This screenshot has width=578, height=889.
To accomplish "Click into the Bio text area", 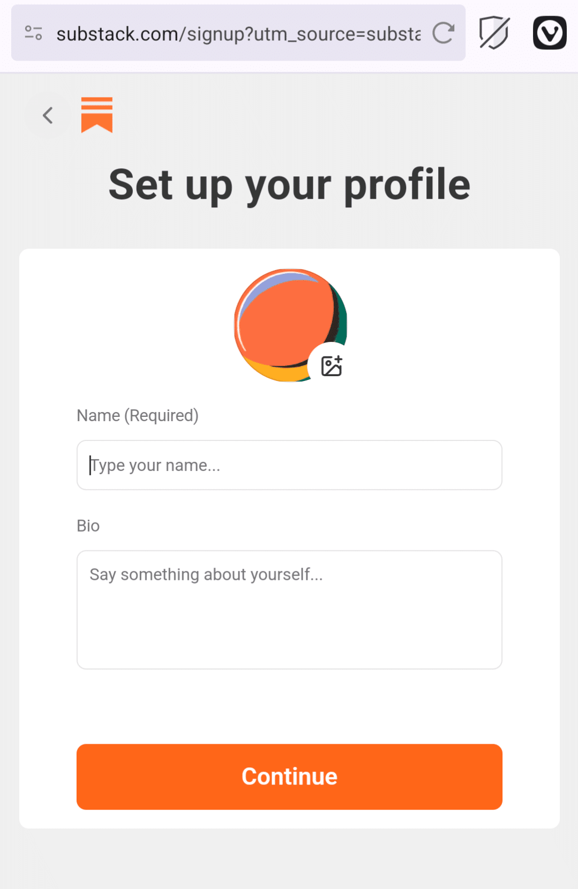I will click(289, 609).
